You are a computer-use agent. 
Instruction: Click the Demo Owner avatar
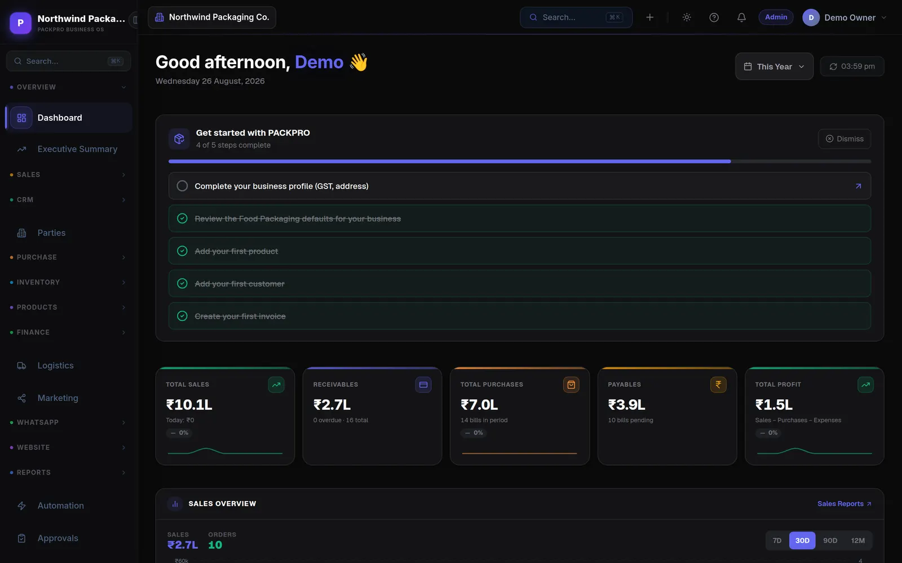coord(811,17)
